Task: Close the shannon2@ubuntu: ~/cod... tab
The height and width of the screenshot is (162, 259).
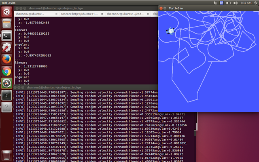Action: (x=148, y=14)
